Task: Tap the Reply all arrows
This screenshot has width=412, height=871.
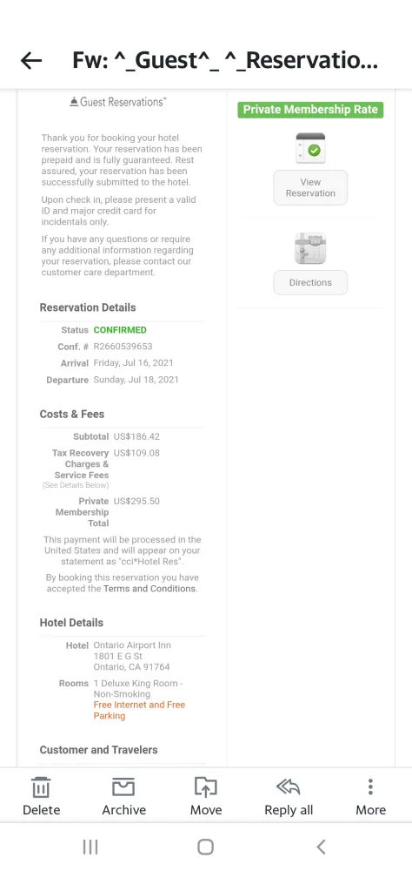Action: pos(289,787)
